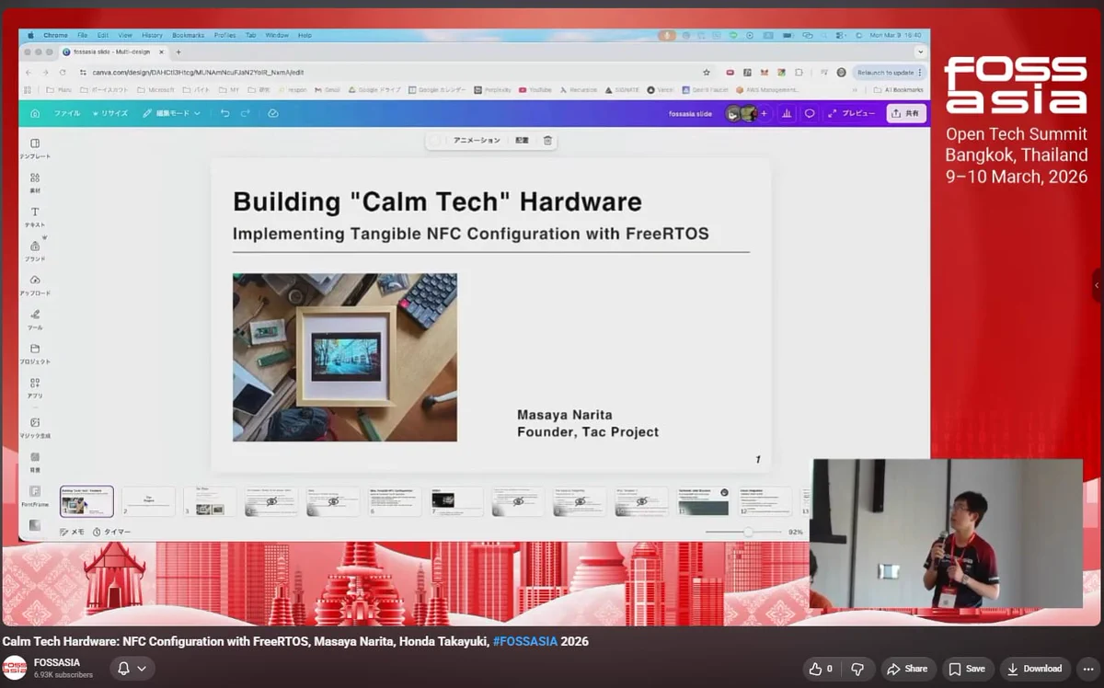Open the Gmail bookmark
This screenshot has width=1104, height=688.
(x=327, y=90)
